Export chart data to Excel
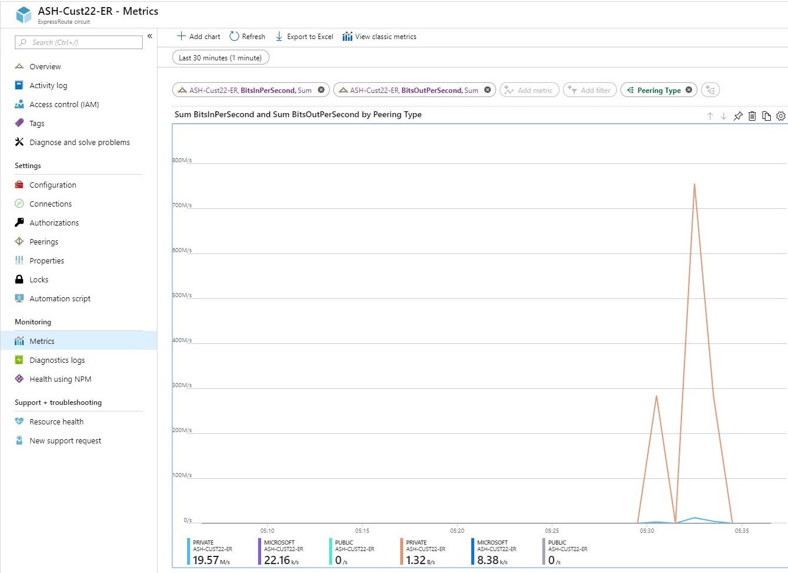The height and width of the screenshot is (573, 788). click(x=304, y=36)
